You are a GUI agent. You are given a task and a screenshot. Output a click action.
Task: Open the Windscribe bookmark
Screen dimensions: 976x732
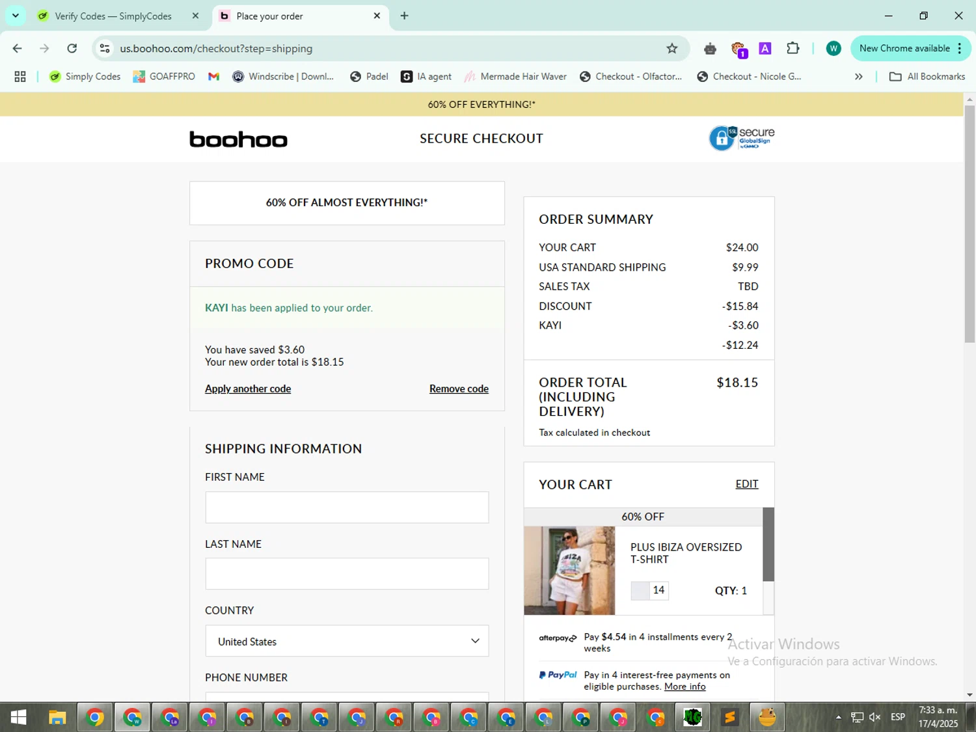[283, 77]
